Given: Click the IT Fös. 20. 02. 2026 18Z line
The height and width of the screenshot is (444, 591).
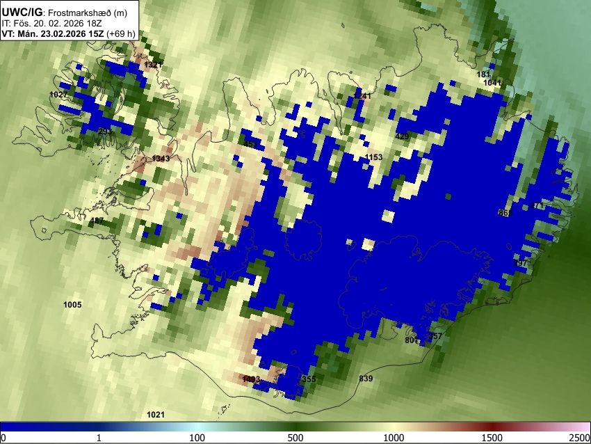Looking at the screenshot, I should [x=51, y=24].
